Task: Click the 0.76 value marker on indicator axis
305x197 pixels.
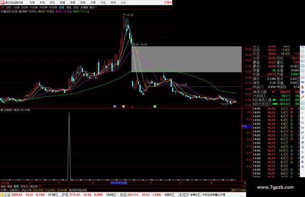Action: (x=247, y=126)
